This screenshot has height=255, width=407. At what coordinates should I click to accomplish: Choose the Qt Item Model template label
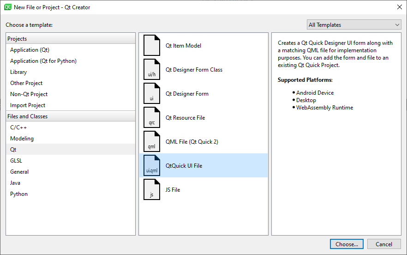tap(183, 45)
